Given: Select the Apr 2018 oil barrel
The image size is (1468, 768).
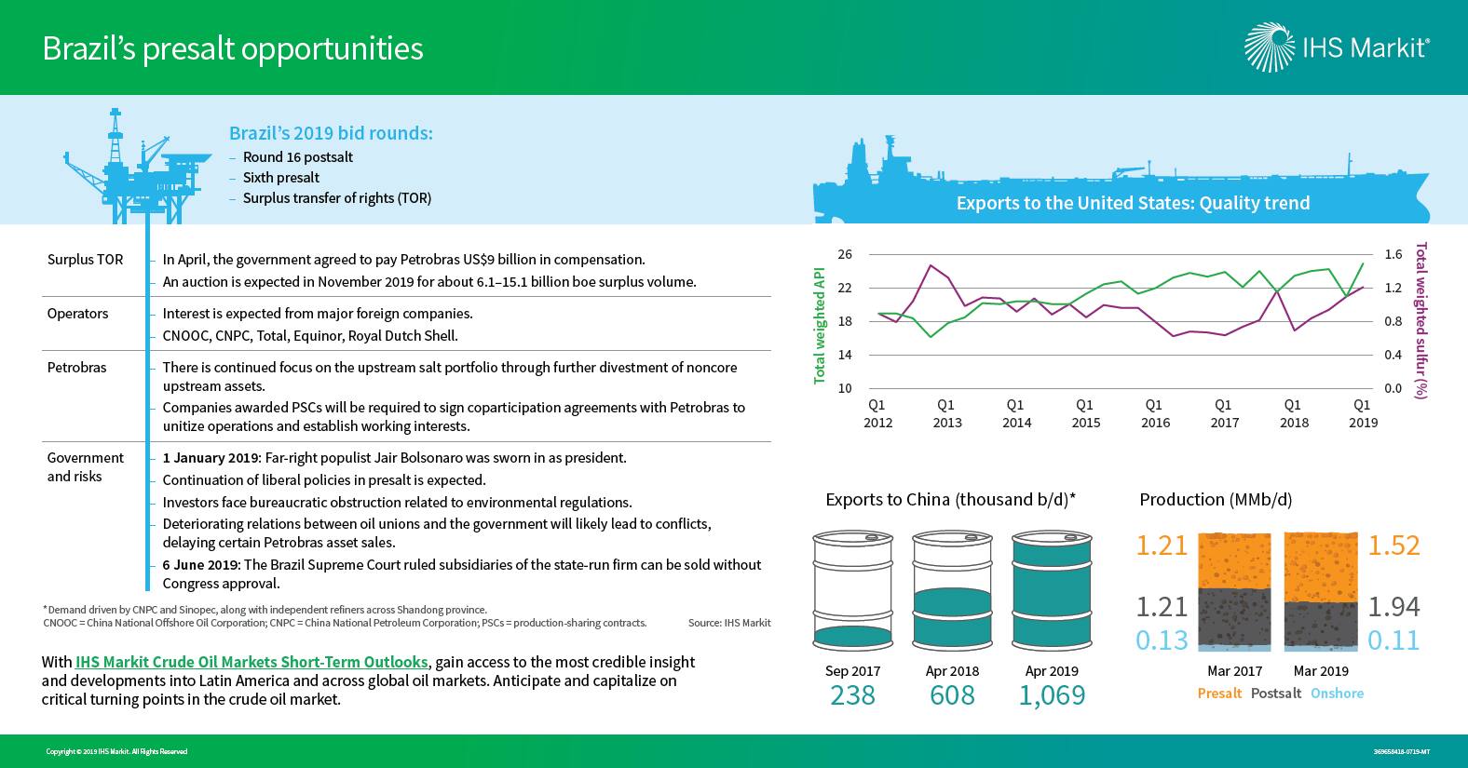Looking at the screenshot, I should [x=952, y=590].
